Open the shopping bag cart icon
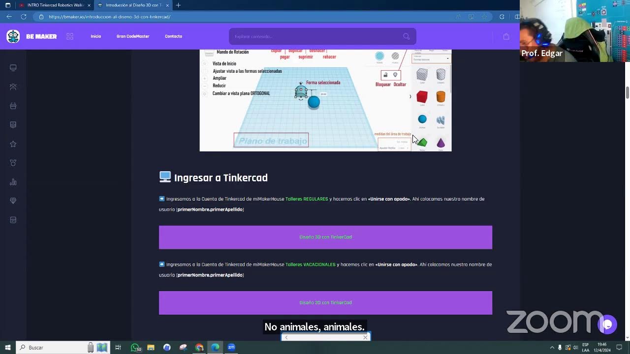 coord(506,36)
